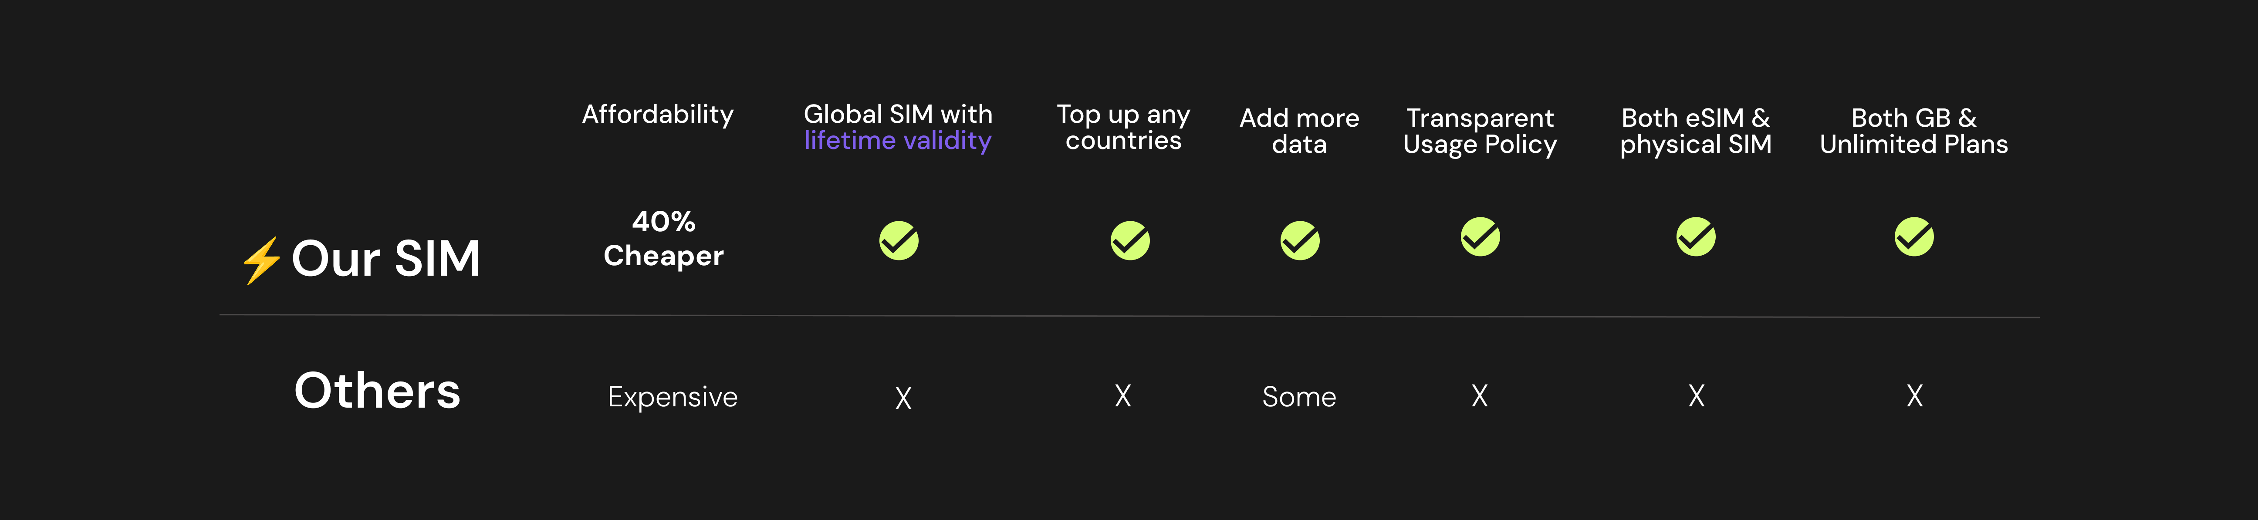The width and height of the screenshot is (2258, 520).
Task: Click the Some label under Add more data
Action: pyautogui.click(x=1299, y=397)
